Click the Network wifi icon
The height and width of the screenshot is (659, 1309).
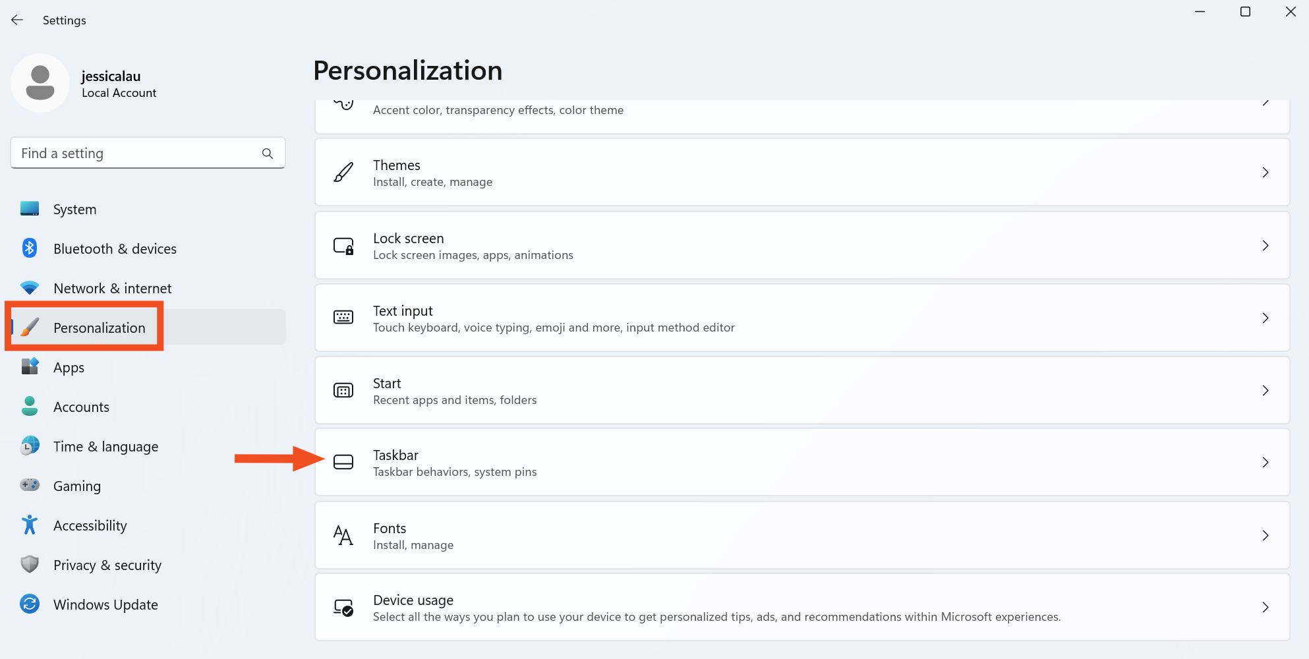click(x=30, y=288)
